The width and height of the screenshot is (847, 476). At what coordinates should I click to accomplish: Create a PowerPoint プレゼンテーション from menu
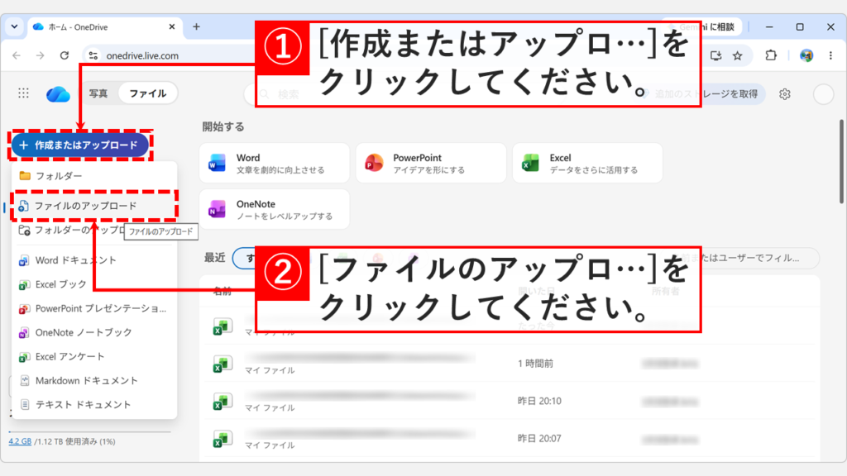tap(94, 308)
